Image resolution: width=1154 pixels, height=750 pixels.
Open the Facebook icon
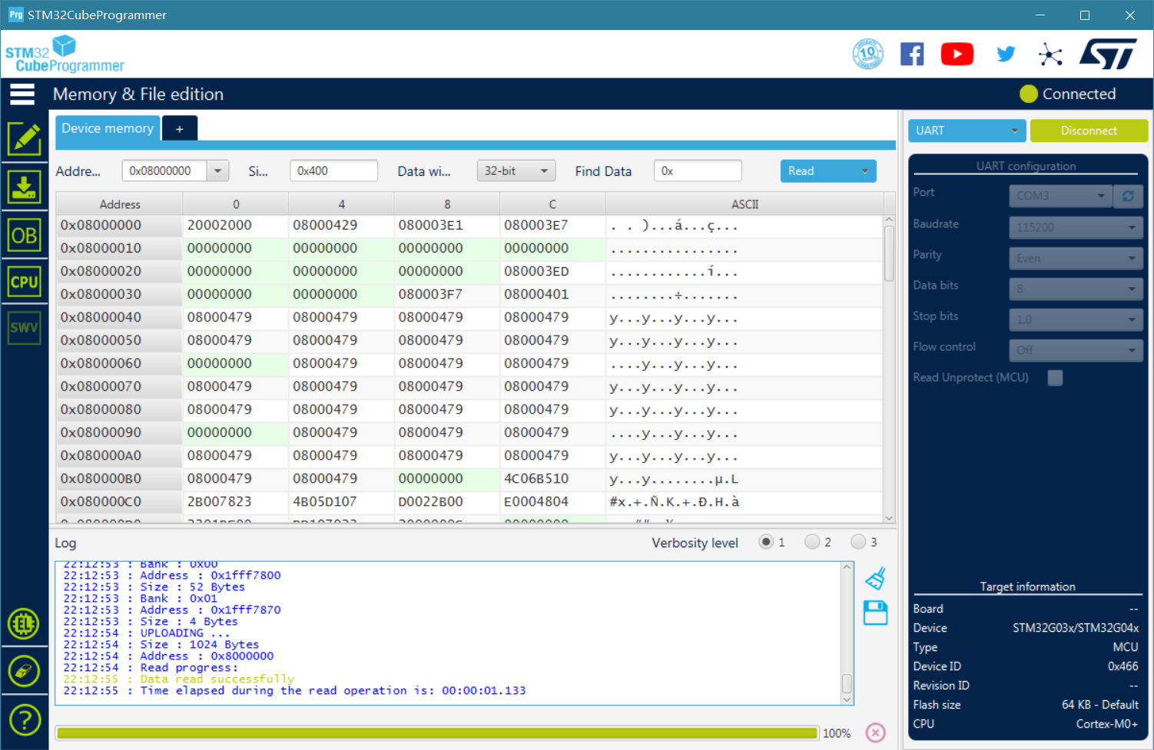click(912, 55)
